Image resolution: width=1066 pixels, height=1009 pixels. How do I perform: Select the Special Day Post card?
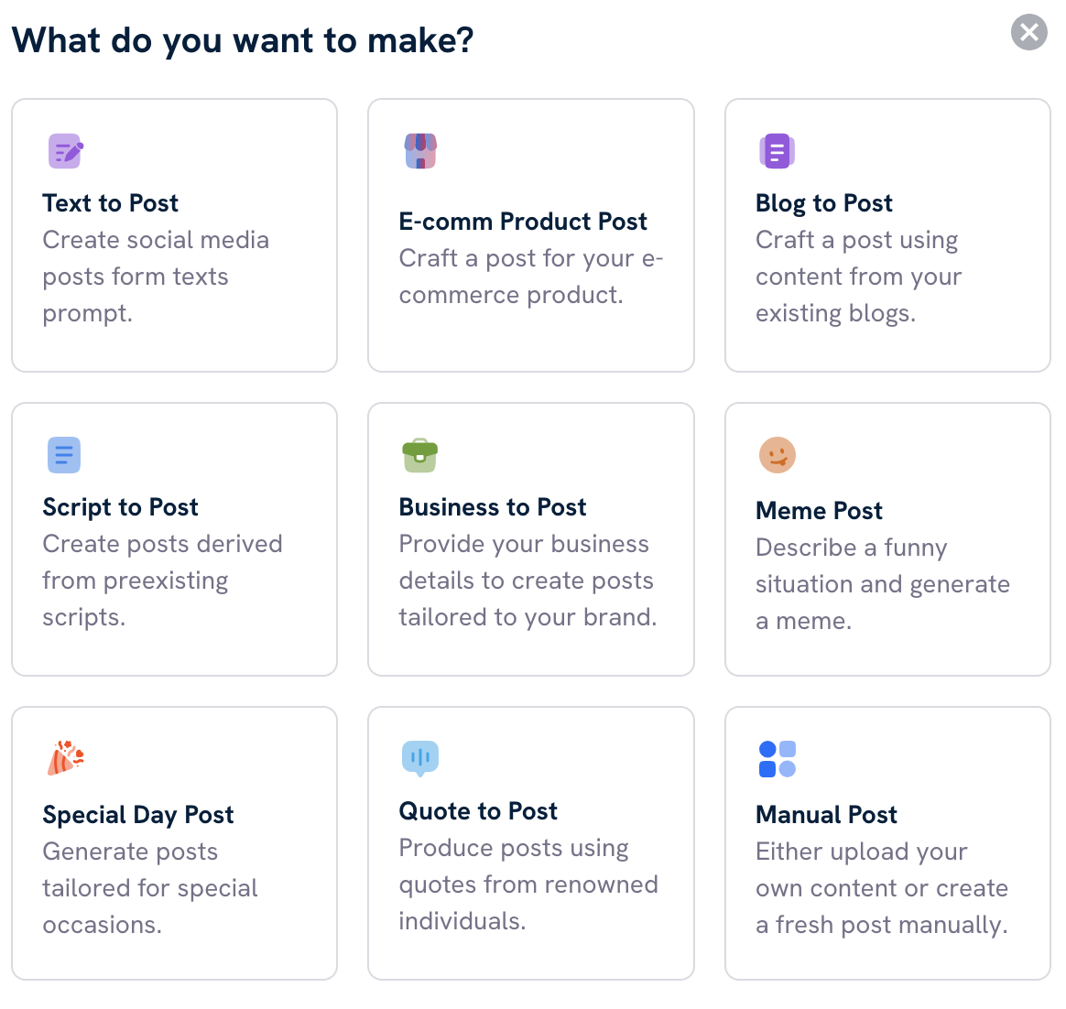(174, 842)
